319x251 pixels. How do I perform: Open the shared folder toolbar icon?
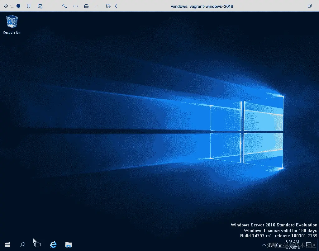click(x=108, y=6)
